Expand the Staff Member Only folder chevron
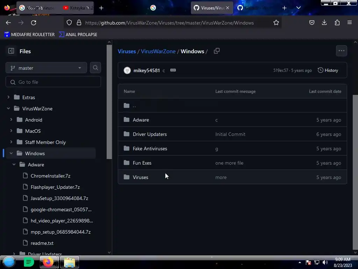The width and height of the screenshot is (358, 269). (11, 142)
